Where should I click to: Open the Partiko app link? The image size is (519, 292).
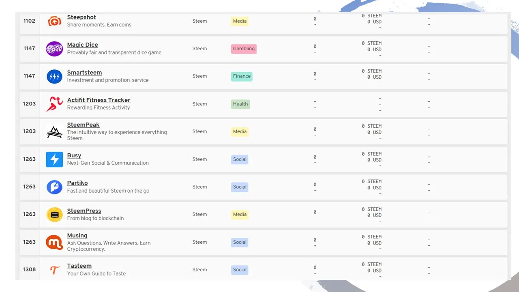[x=77, y=183]
